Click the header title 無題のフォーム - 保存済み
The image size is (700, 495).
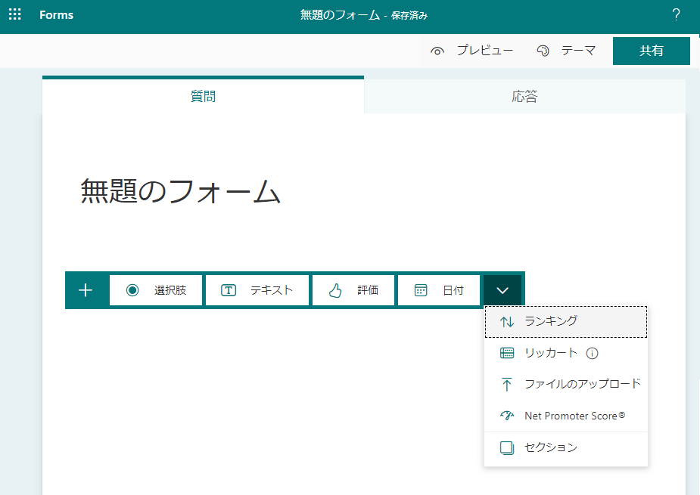tap(363, 15)
